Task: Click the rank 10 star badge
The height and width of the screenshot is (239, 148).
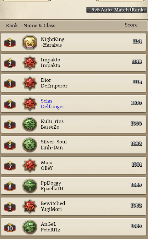Action: pos(10,227)
